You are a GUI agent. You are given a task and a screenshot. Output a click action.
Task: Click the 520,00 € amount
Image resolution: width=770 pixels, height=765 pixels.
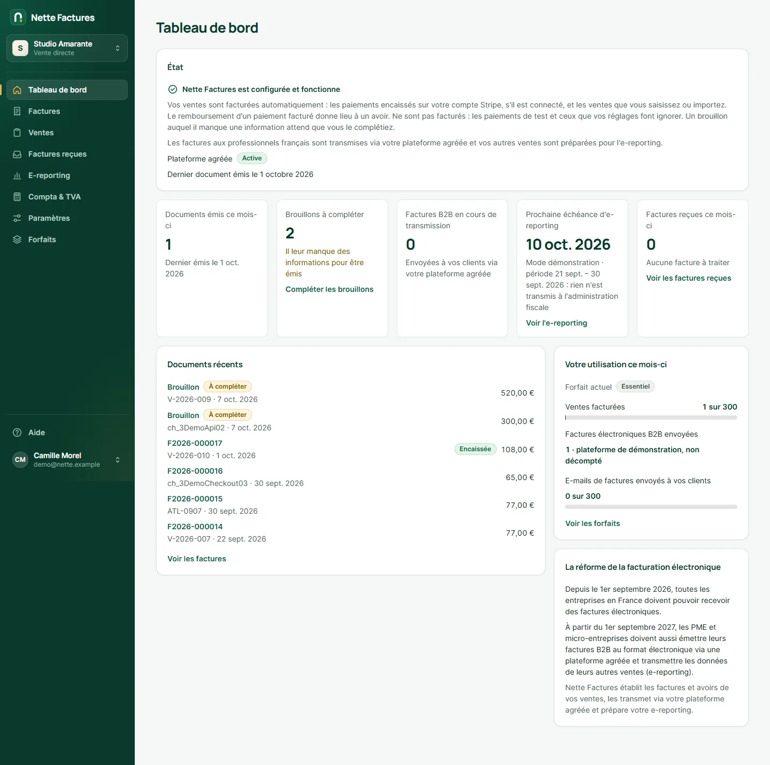point(517,393)
